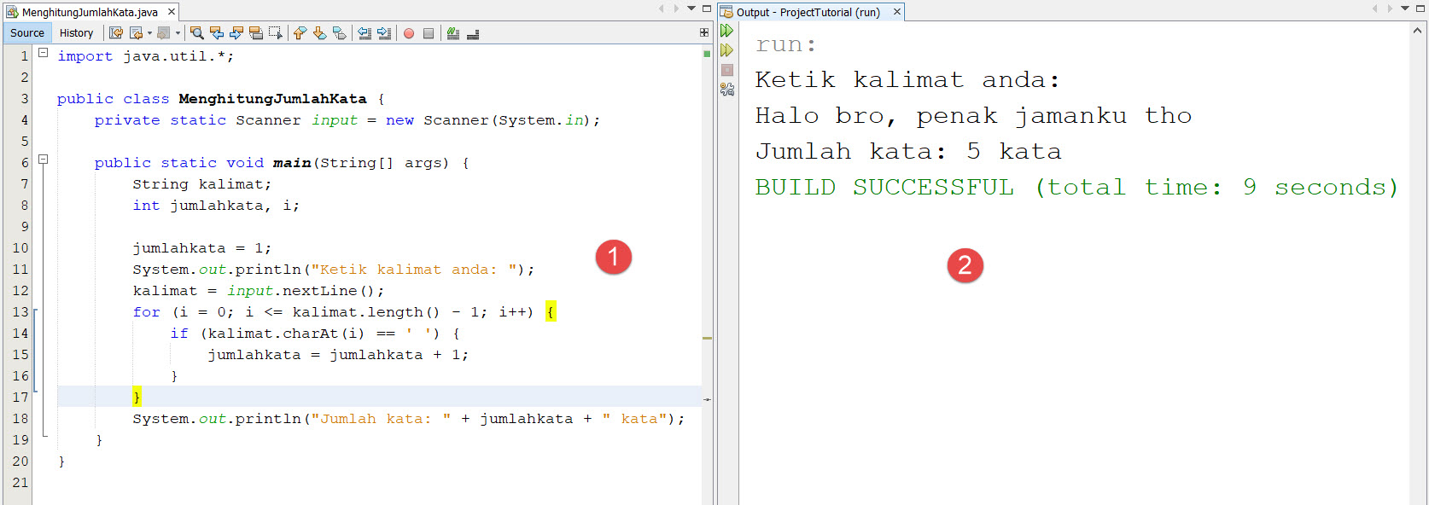
Task: Toggle rectangular selection mode
Action: tap(275, 33)
